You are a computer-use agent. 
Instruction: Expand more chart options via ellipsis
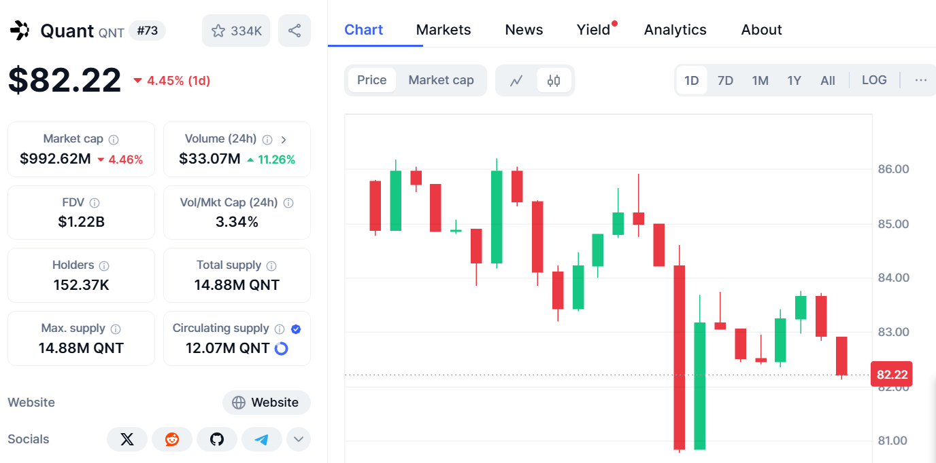tap(921, 79)
